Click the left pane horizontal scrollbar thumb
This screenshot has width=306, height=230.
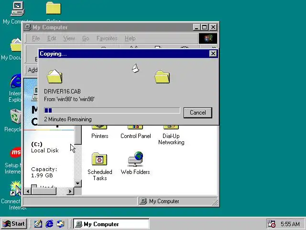tap(44, 191)
